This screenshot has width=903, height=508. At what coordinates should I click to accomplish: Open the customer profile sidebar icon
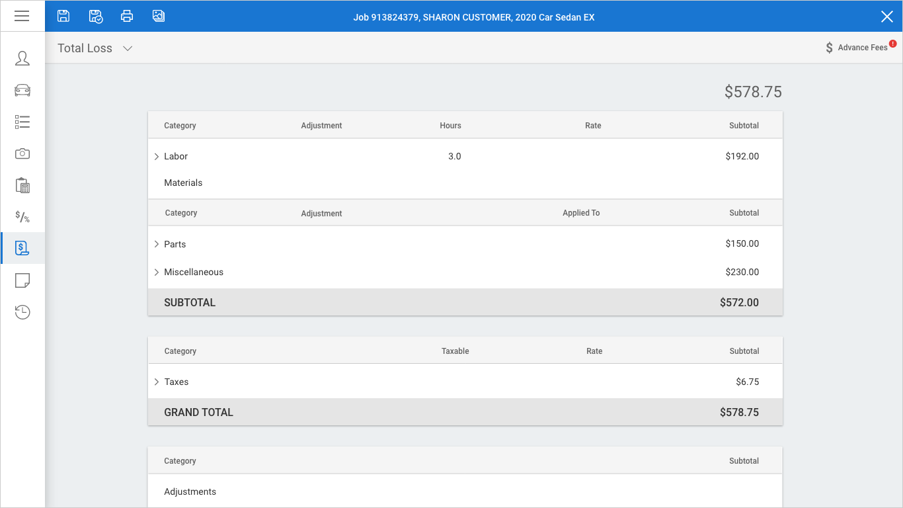pos(22,58)
